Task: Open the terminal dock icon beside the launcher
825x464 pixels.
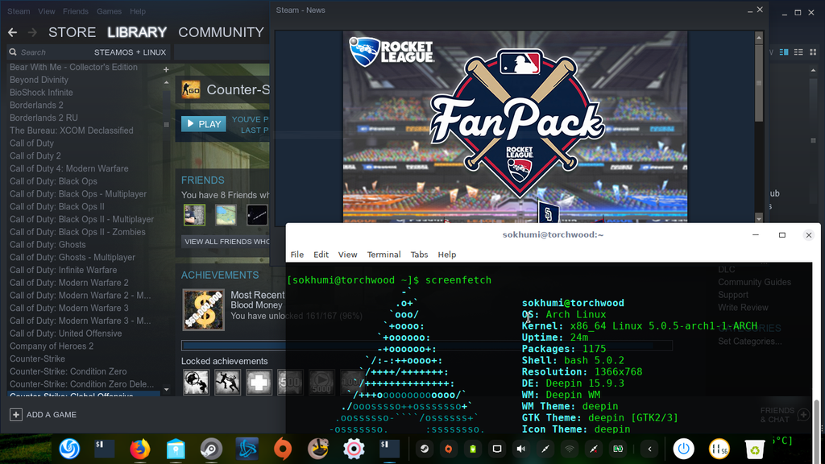Action: (105, 449)
